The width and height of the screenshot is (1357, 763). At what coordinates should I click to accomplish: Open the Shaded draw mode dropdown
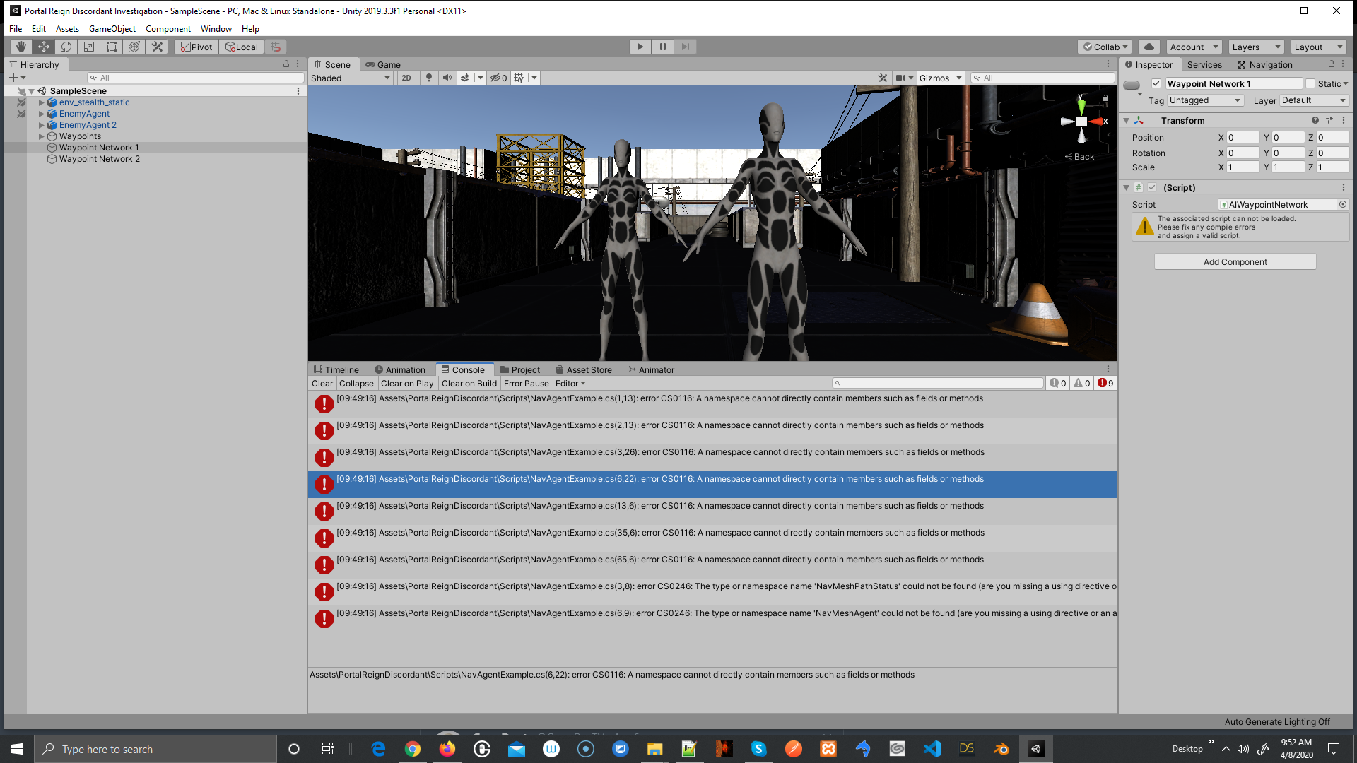(350, 78)
